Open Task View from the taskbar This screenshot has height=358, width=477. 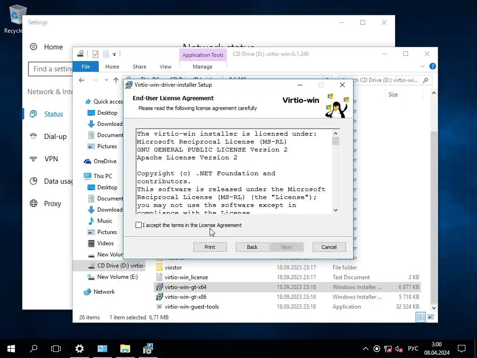[56, 349]
